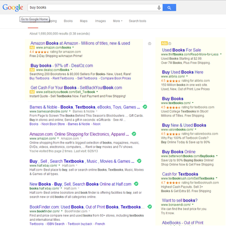
Task: Click the star rating for valorebooks.com
Action: [173, 134]
